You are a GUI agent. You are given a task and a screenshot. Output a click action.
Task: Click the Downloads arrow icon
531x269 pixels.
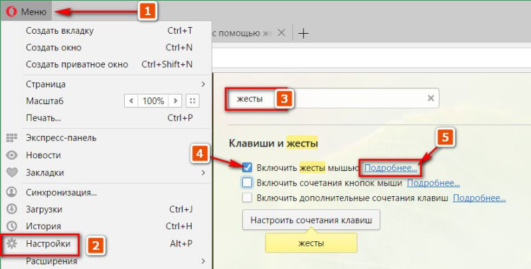(x=12, y=209)
